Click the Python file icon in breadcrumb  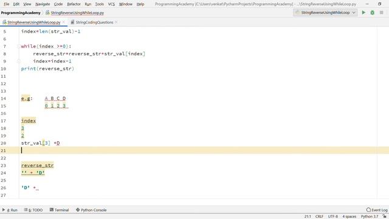pyautogui.click(x=47, y=13)
